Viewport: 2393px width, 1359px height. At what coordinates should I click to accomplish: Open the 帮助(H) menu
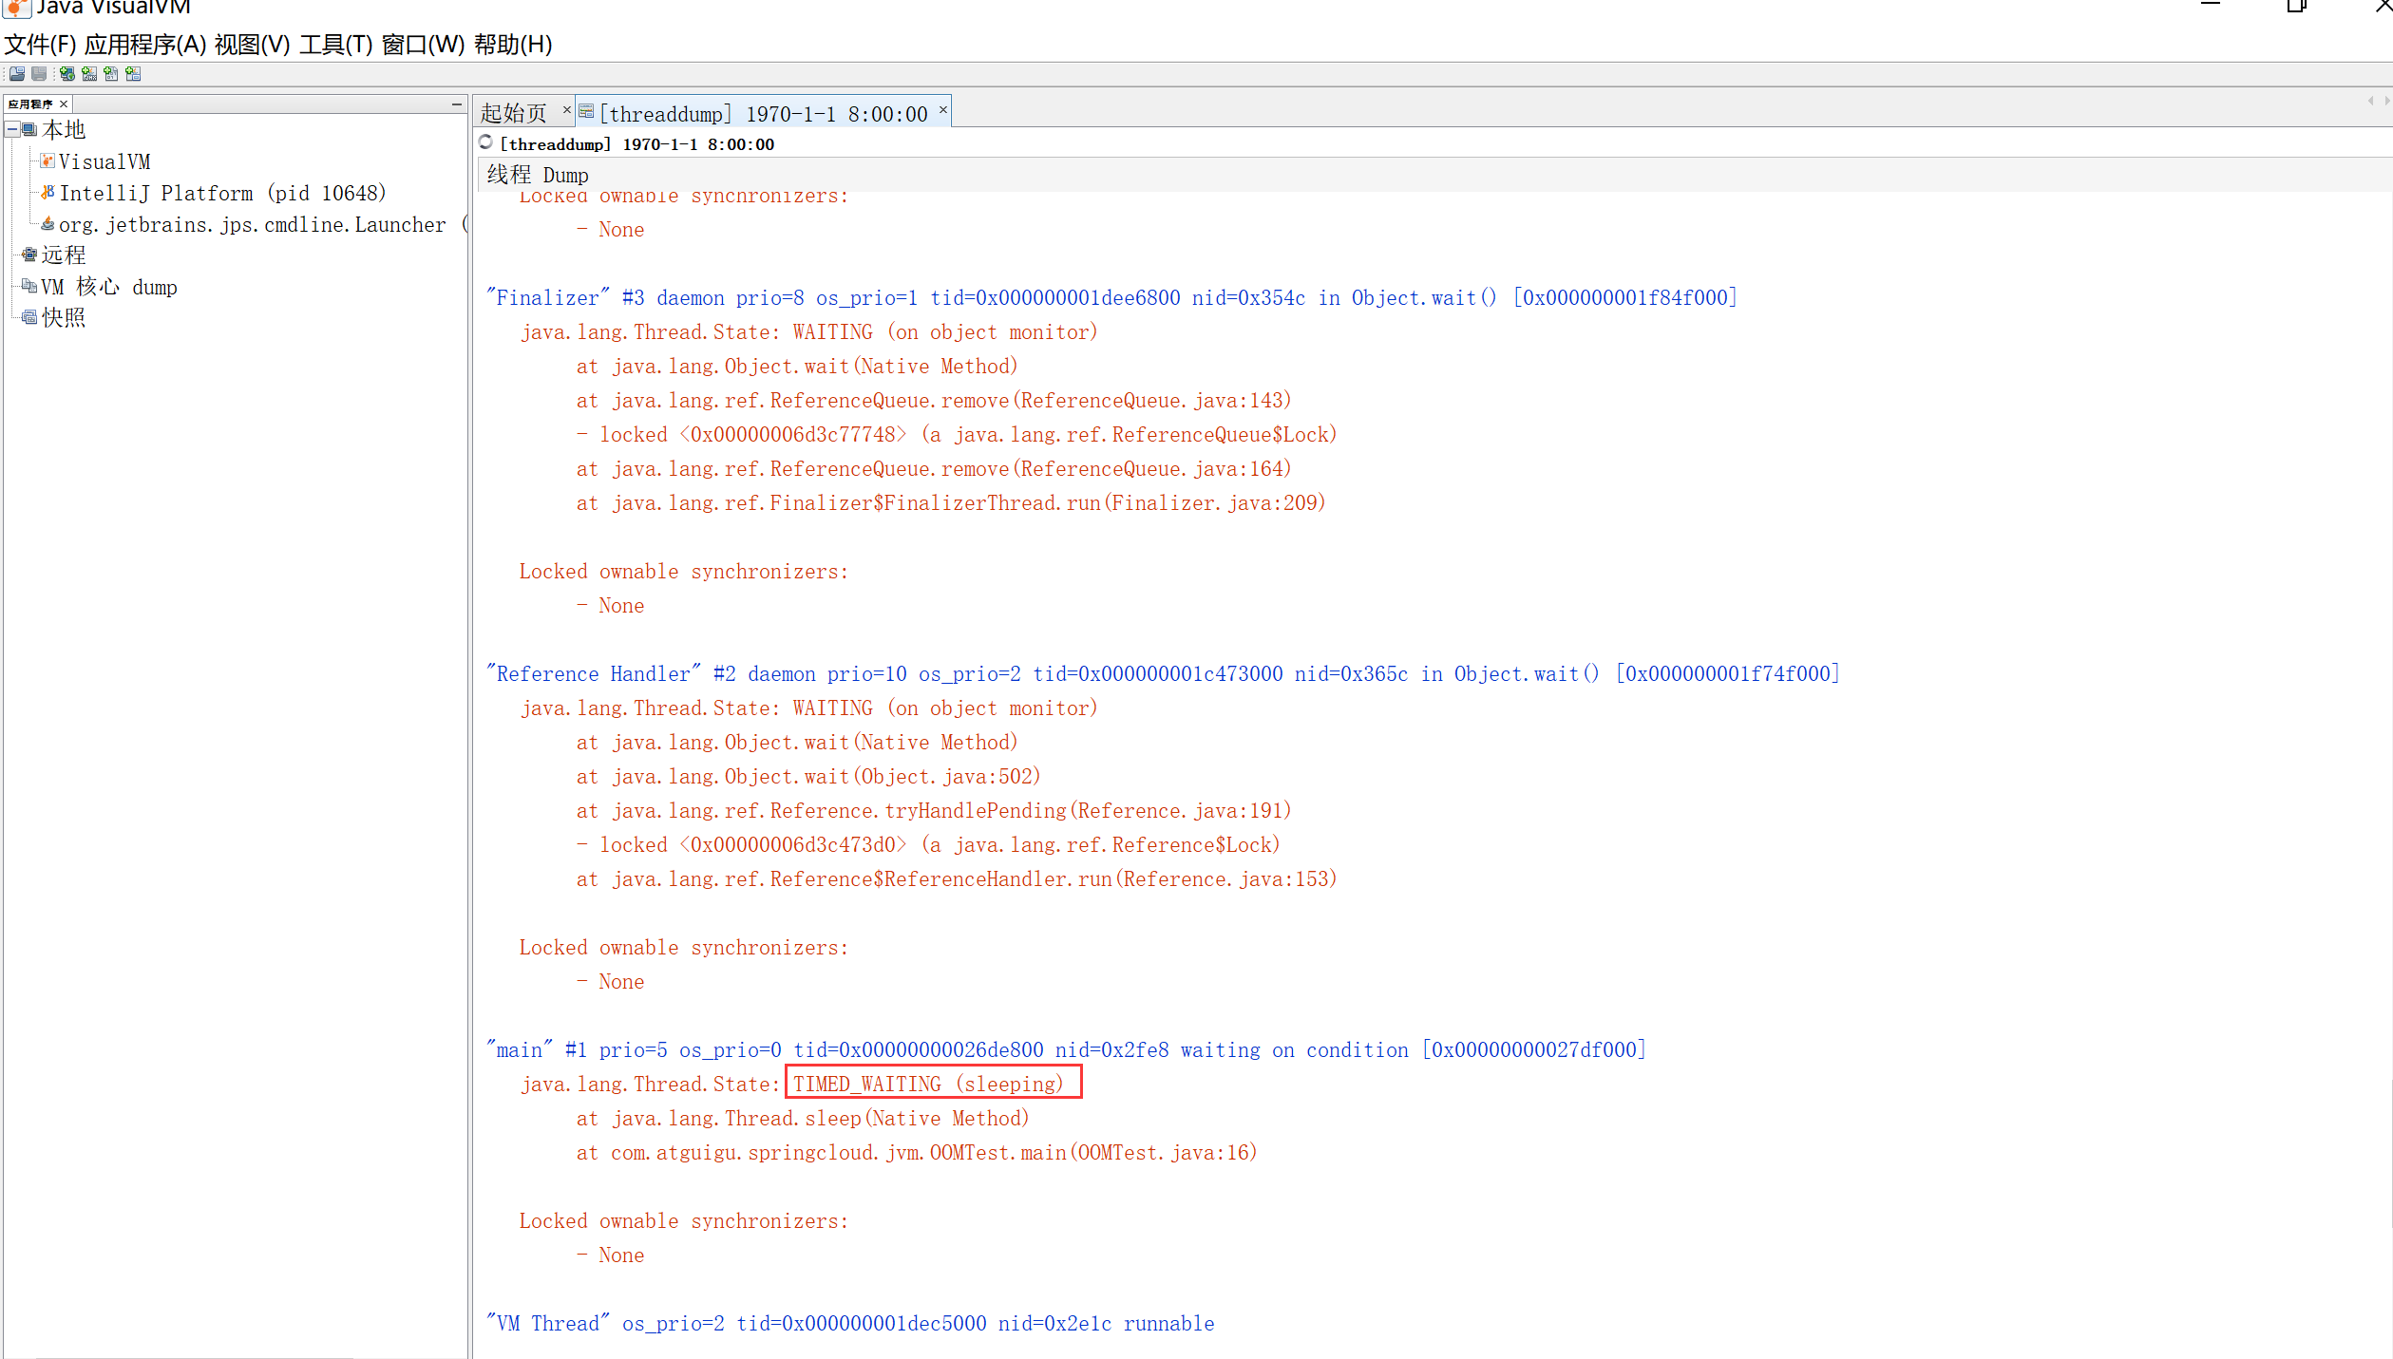coord(513,45)
